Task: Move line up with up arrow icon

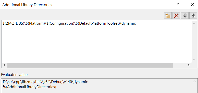Action: (193, 15)
